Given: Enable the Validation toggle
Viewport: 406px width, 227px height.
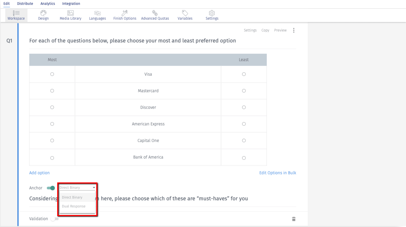Looking at the screenshot, I should click(55, 219).
